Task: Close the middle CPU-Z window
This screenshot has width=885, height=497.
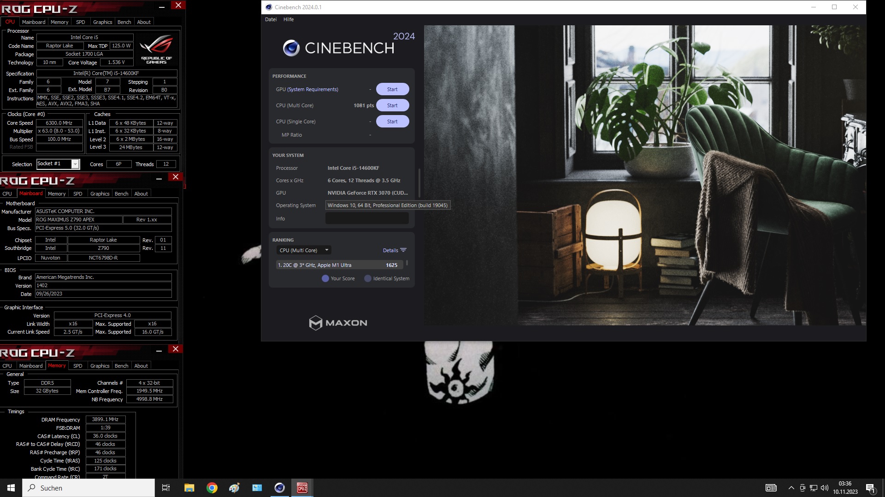Action: point(176,177)
